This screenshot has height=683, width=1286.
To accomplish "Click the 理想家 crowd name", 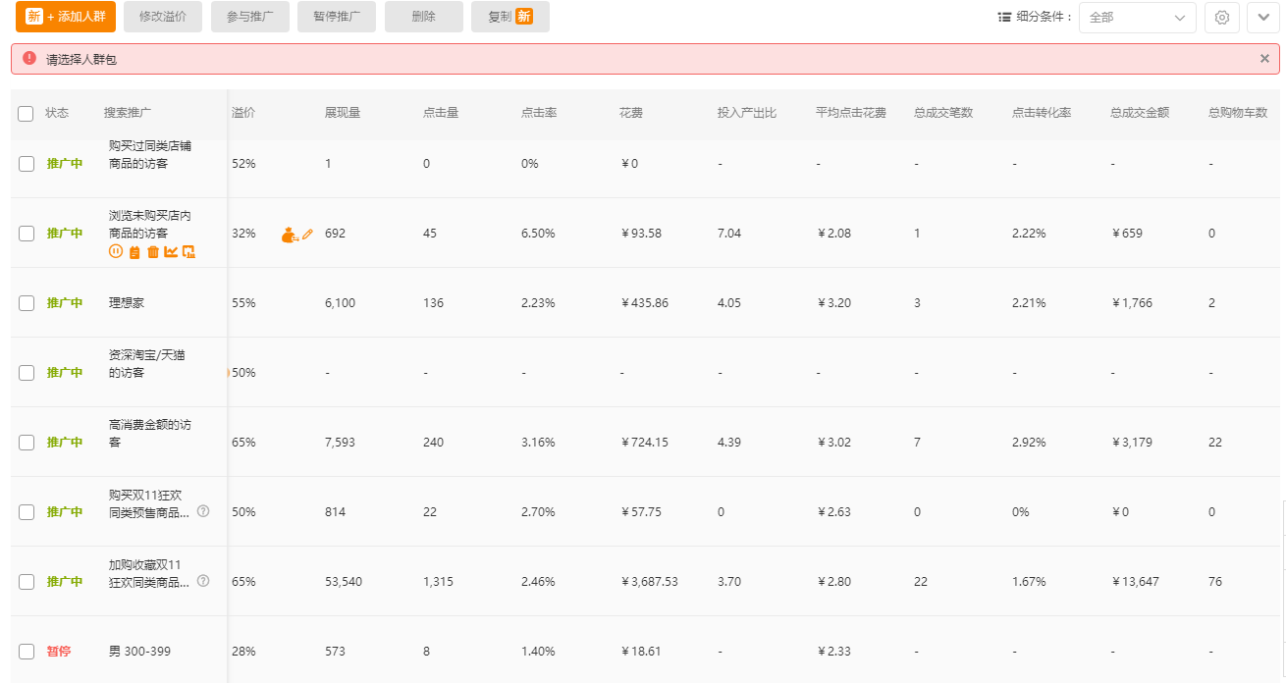I will [x=127, y=303].
